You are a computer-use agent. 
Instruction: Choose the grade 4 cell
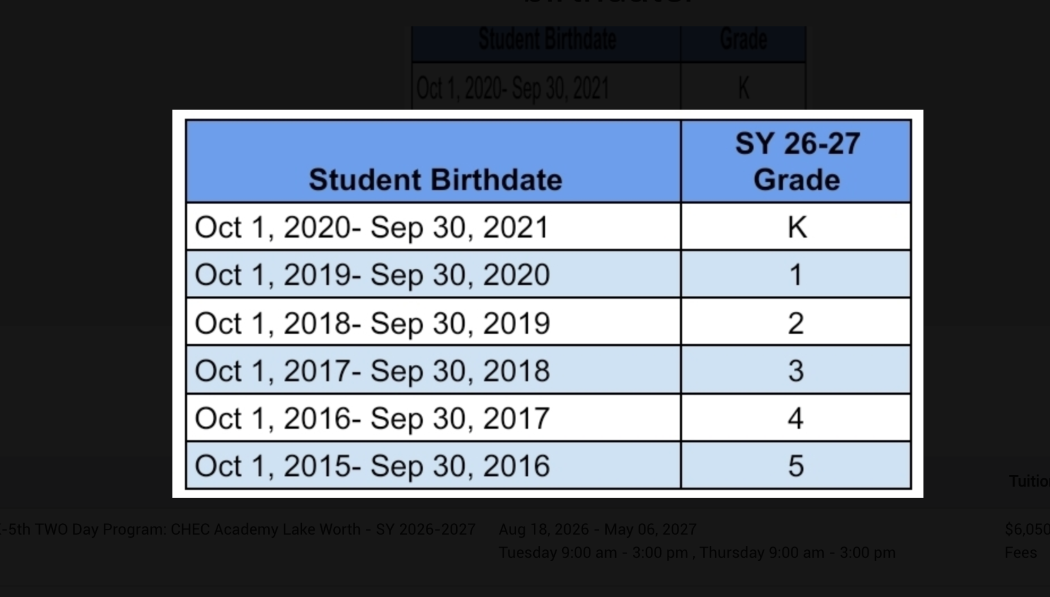coord(796,418)
